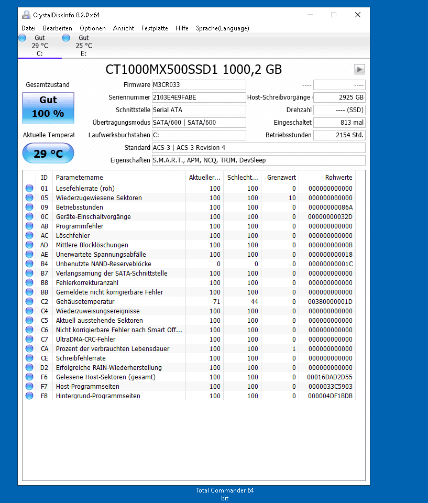The width and height of the screenshot is (428, 503).
Task: Click status icon for Wiederzugewiesene Sektoren
Action: [x=29, y=198]
